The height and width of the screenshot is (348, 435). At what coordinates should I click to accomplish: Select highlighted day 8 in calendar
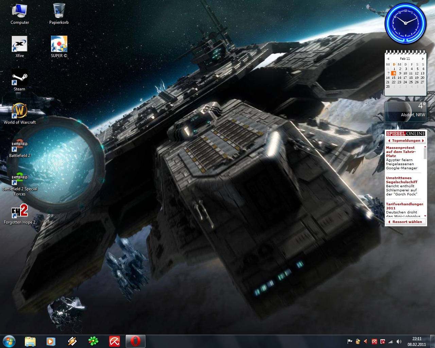[x=394, y=73]
